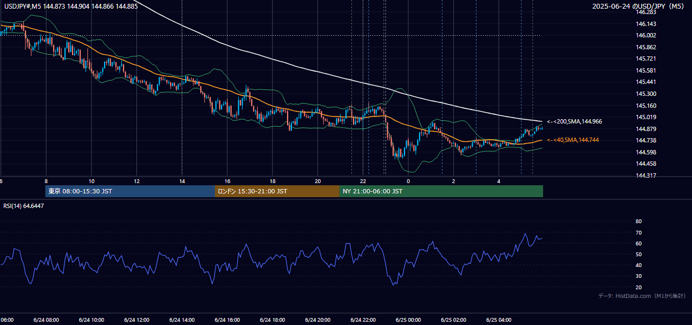Image resolution: width=692 pixels, height=325 pixels.
Task: Click the 146.002 price level label
Action: [647, 35]
